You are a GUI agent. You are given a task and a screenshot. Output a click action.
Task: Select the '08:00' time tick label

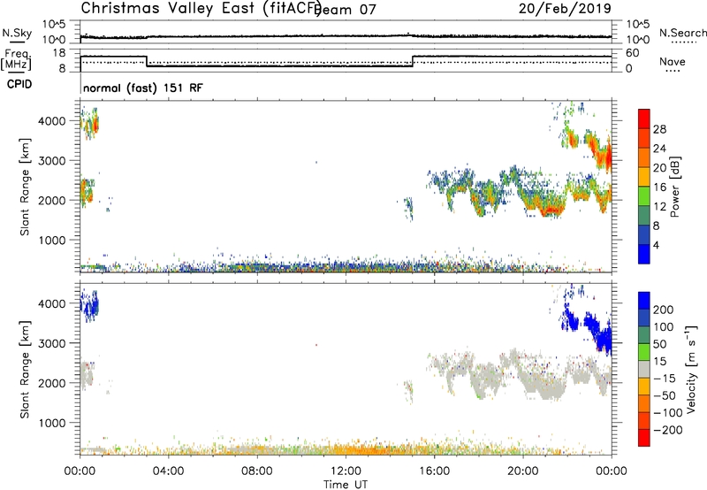[x=257, y=471]
